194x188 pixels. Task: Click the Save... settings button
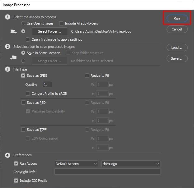(177, 58)
